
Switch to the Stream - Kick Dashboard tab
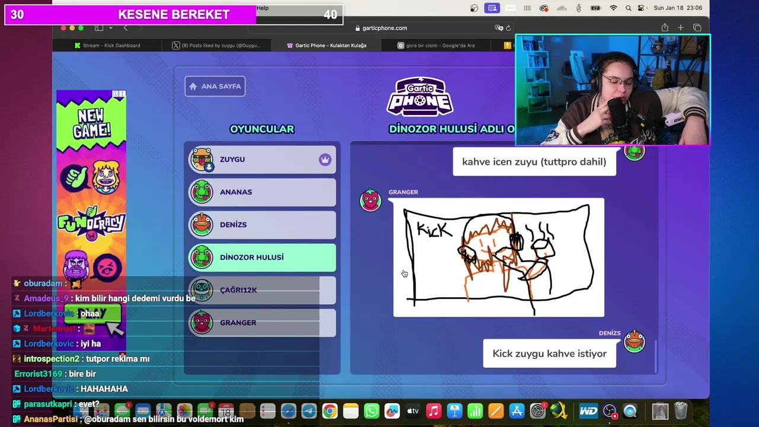pyautogui.click(x=107, y=46)
